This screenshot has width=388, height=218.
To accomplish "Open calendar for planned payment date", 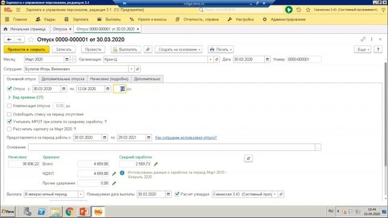I will [x=169, y=194].
